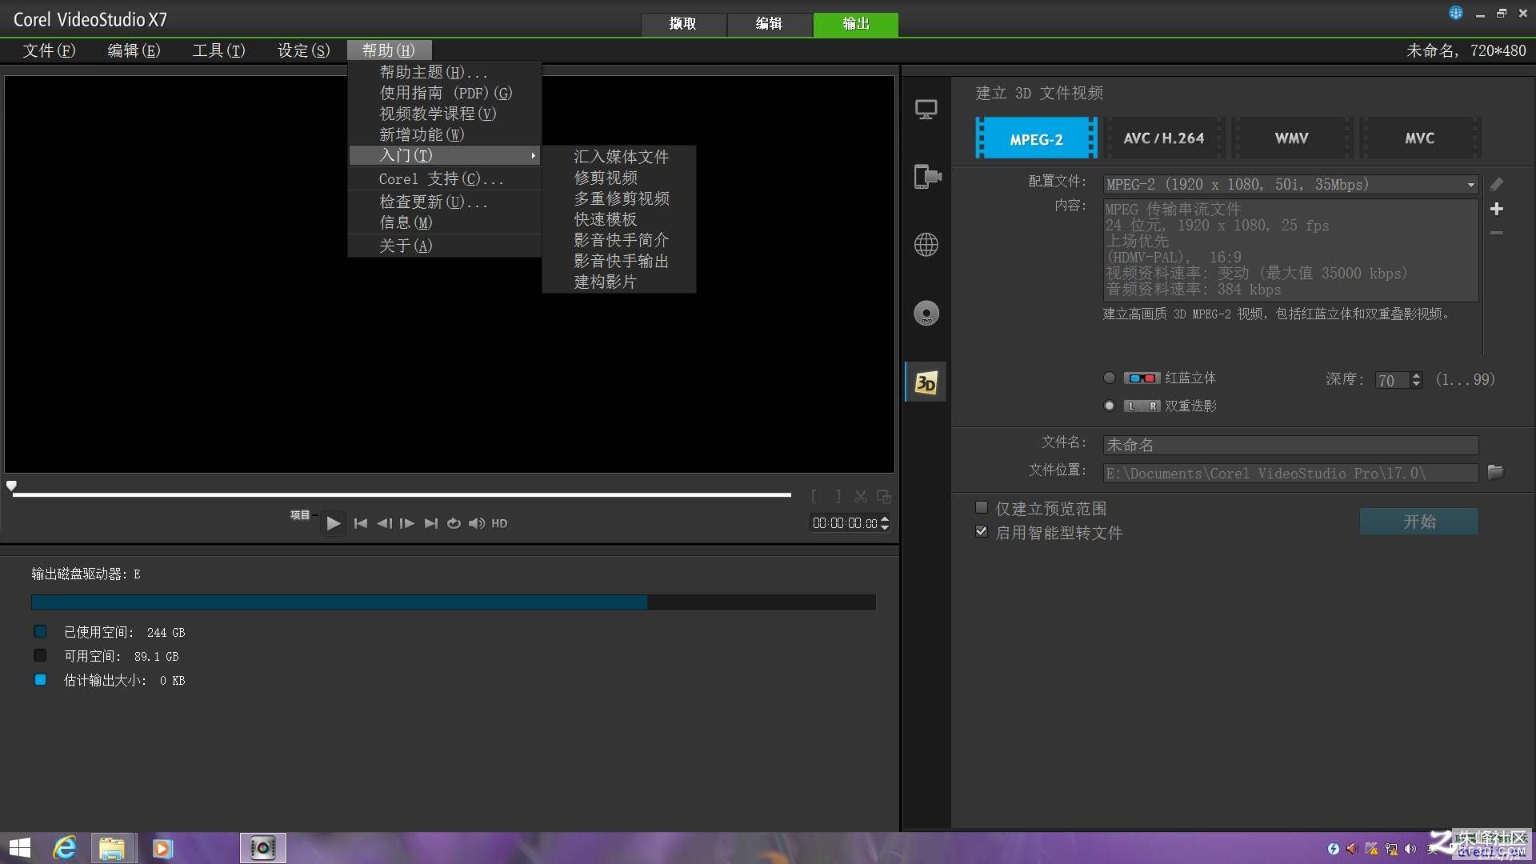Switch to VideoStudio taskbar window
The image size is (1536, 864).
coord(263,848)
